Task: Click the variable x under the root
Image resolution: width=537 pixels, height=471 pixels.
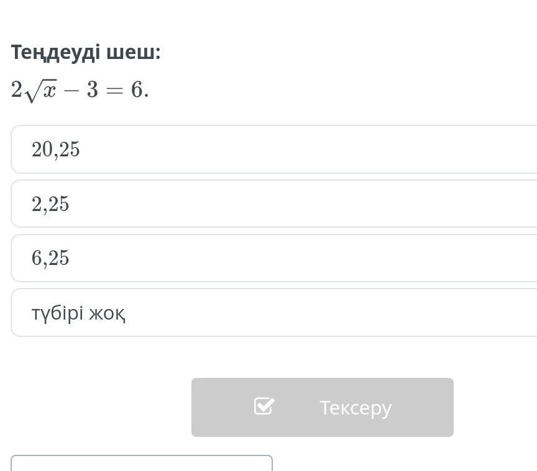Action: tap(50, 91)
